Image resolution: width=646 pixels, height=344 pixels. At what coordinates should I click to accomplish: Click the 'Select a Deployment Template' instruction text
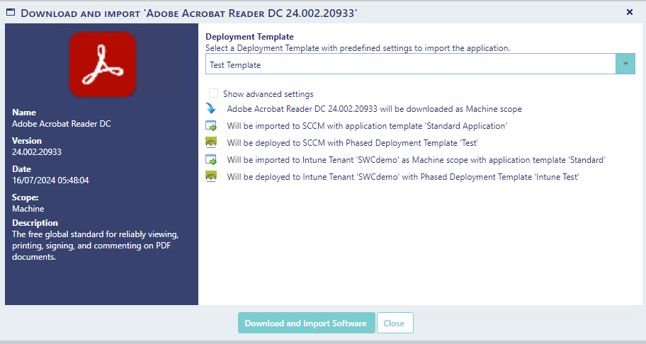pyautogui.click(x=358, y=48)
